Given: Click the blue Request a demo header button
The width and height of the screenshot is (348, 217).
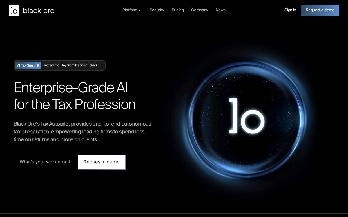Looking at the screenshot, I should coord(320,10).
